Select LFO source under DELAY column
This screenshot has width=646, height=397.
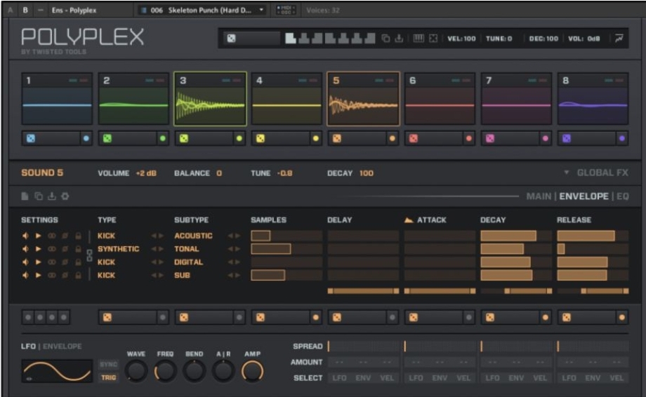pyautogui.click(x=339, y=378)
